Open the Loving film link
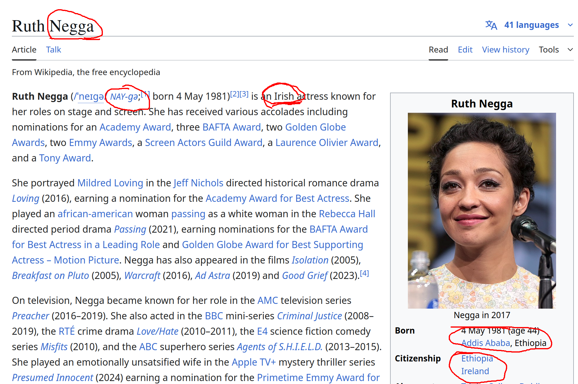 [25, 198]
